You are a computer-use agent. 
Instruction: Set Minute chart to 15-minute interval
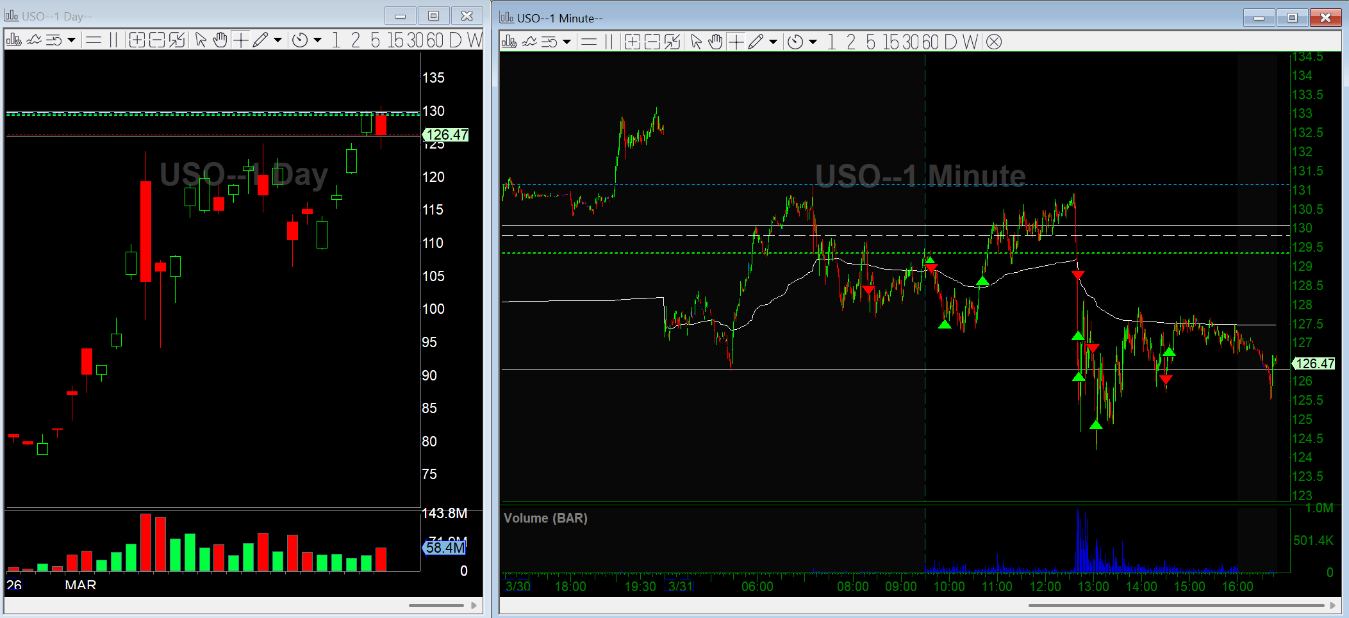point(892,42)
